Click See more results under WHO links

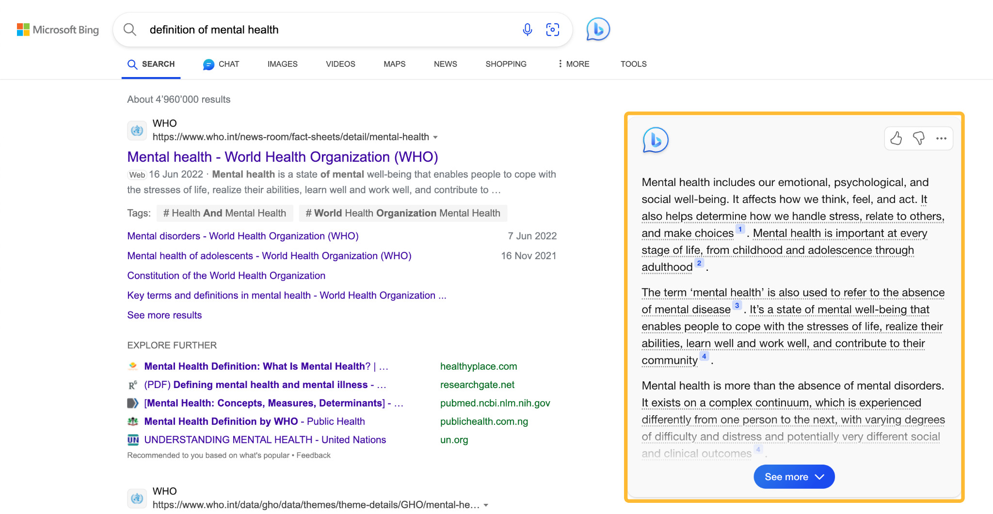point(164,315)
